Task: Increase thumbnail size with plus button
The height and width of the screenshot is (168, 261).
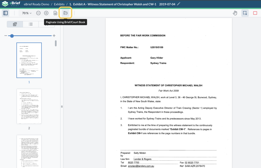Action: (54, 36)
